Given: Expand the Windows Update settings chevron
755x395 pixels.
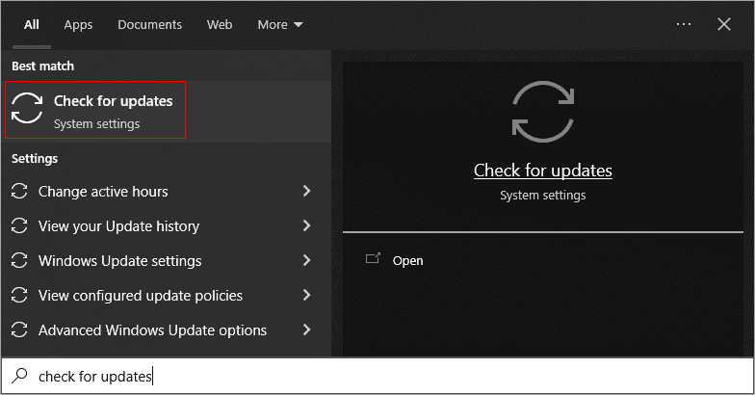Looking at the screenshot, I should 306,260.
